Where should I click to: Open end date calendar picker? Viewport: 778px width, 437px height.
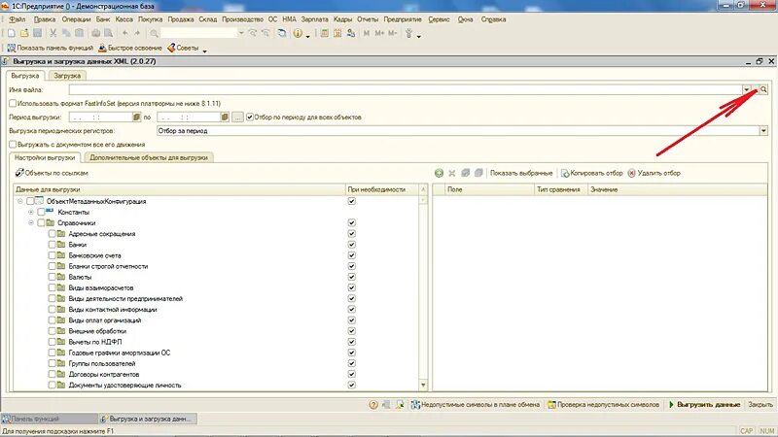pyautogui.click(x=225, y=118)
